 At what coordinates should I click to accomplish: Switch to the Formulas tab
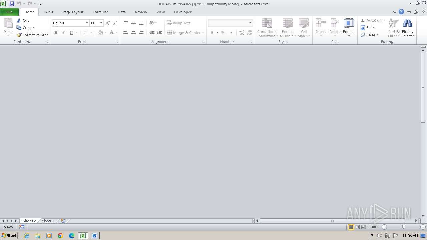click(x=100, y=12)
